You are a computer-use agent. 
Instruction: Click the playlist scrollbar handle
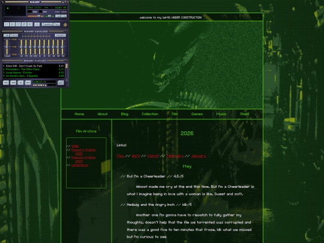click(67, 66)
